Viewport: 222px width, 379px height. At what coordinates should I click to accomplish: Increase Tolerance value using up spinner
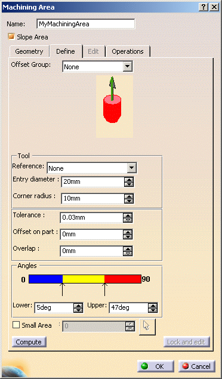click(x=128, y=215)
